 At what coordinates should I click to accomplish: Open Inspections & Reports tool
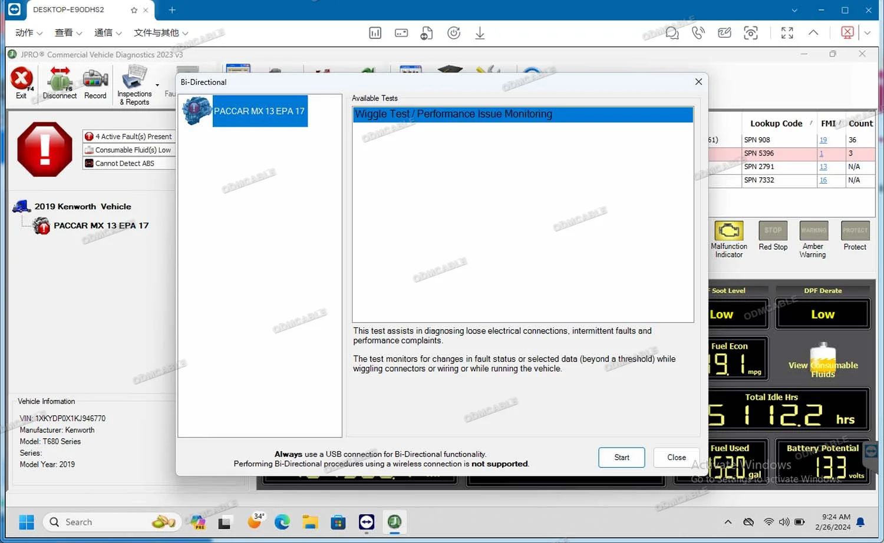coord(134,85)
